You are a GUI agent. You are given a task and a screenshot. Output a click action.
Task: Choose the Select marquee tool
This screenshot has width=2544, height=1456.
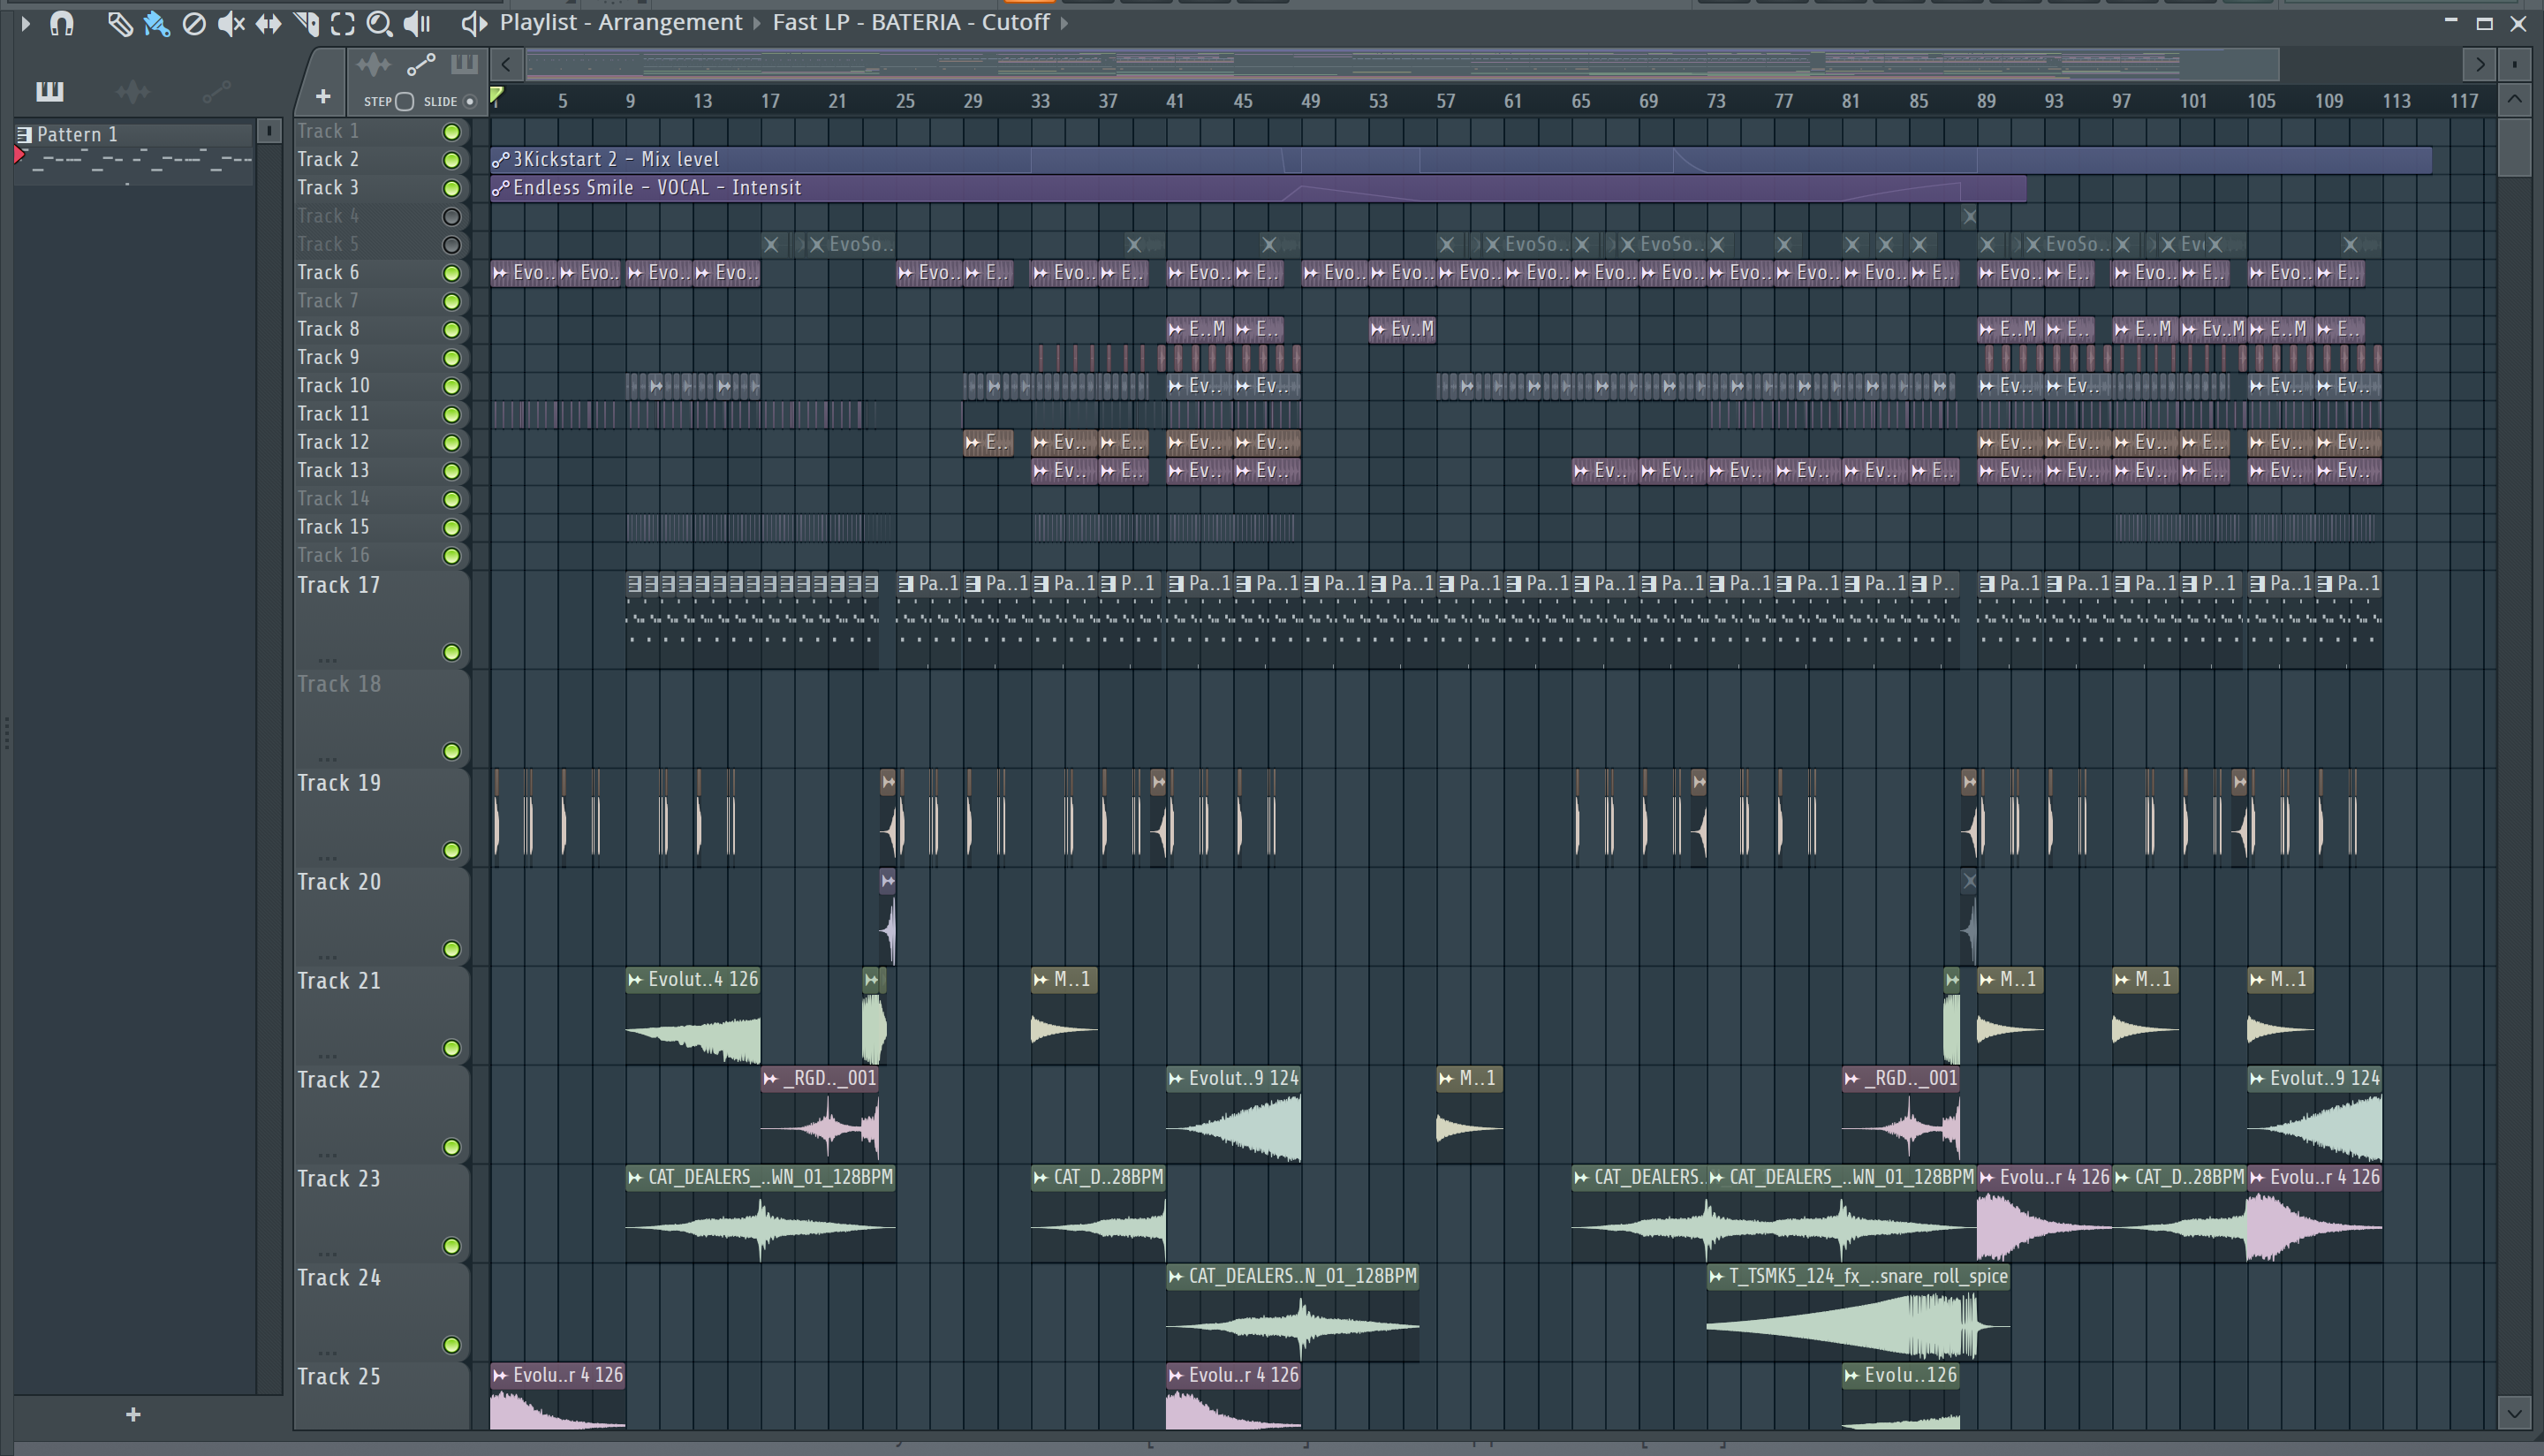tap(343, 23)
